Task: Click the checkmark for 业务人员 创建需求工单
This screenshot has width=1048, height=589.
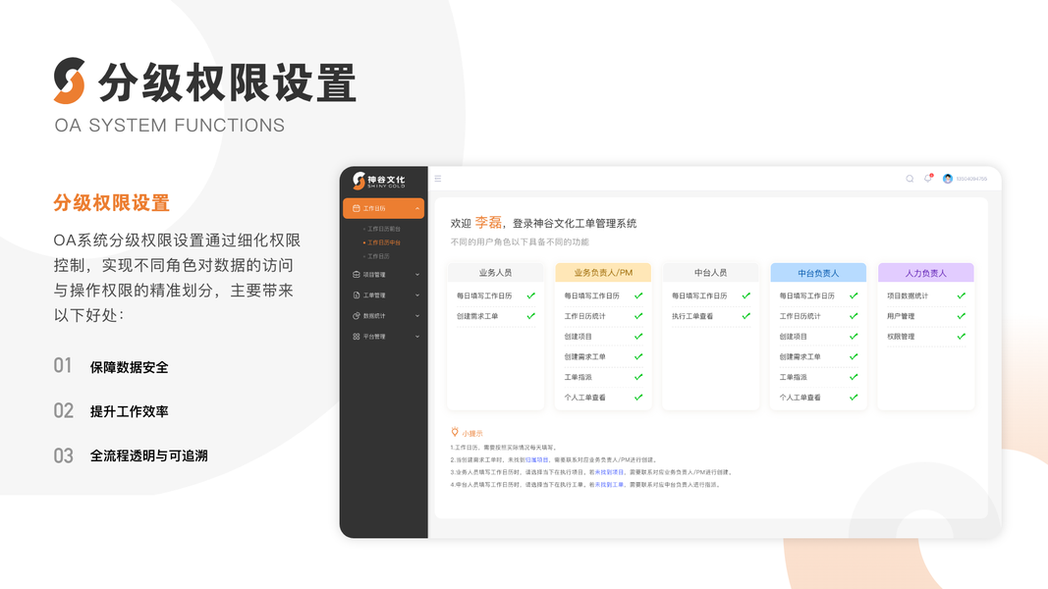Action: 530,316
